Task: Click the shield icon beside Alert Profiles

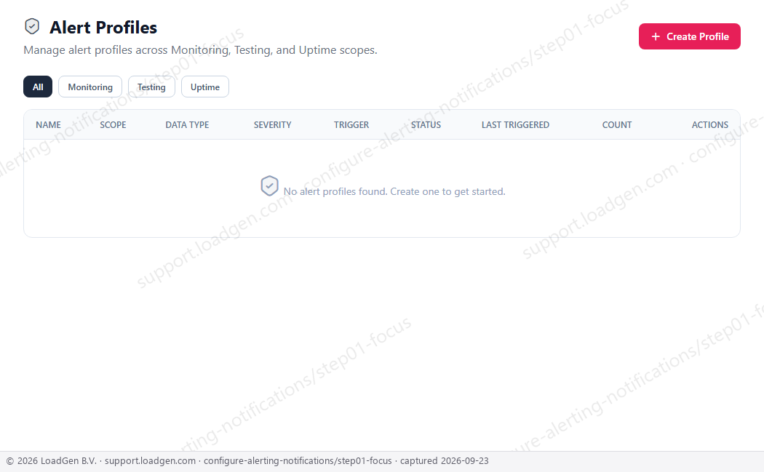Action: coord(32,26)
